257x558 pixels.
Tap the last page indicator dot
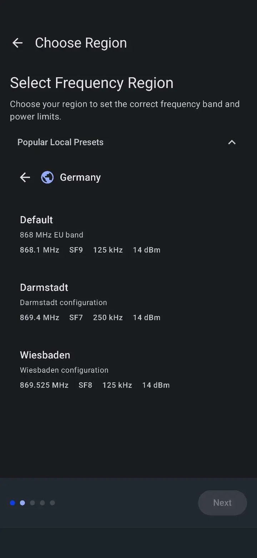click(x=52, y=503)
